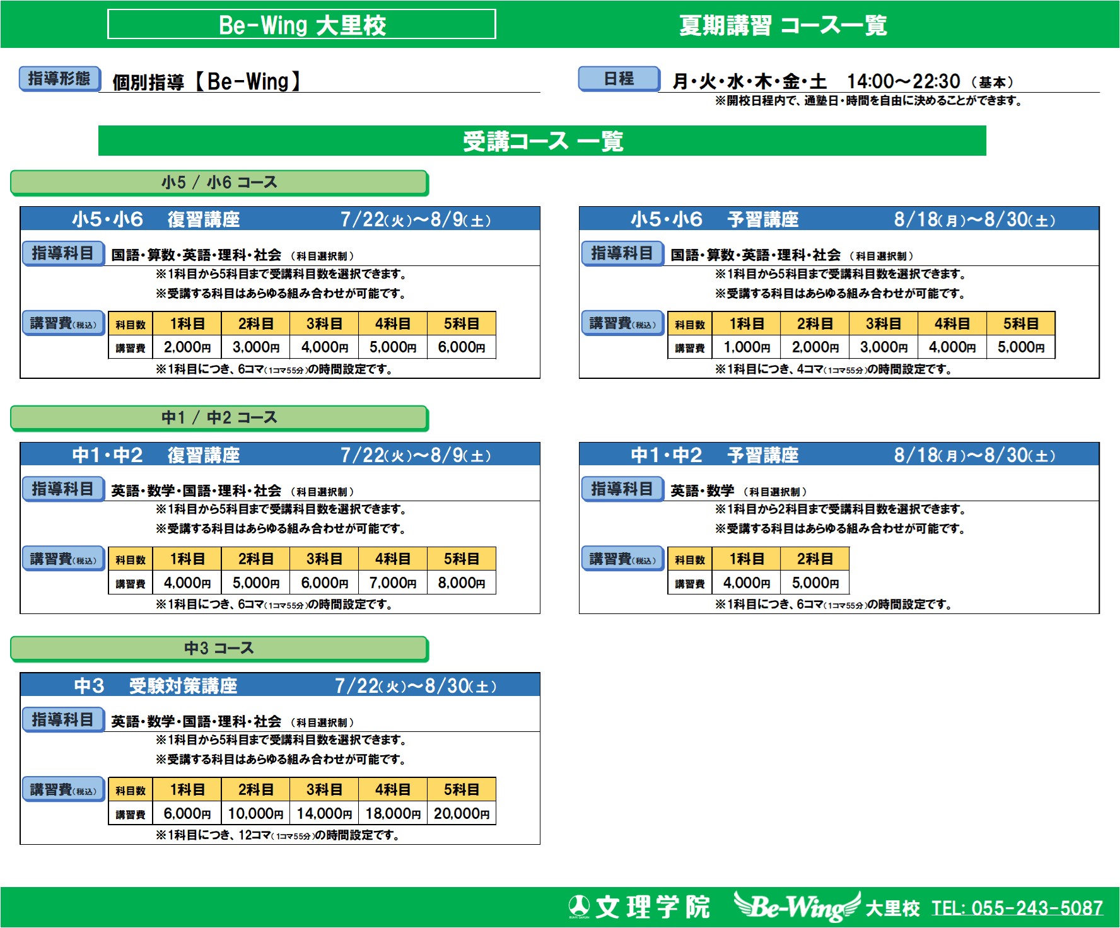Select the '夏期講習 コース一覧' heading
Screen dimensions: 1120x928
click(783, 25)
